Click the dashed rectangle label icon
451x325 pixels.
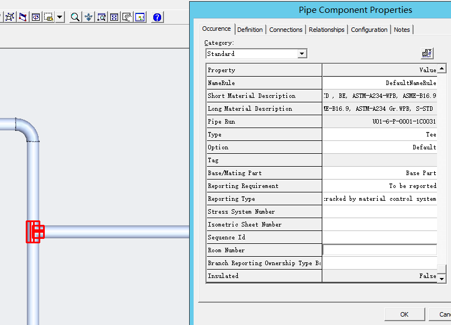tap(49, 17)
